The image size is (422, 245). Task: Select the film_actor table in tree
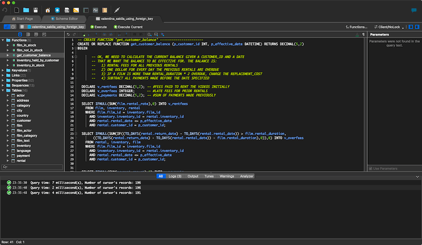click(x=24, y=131)
